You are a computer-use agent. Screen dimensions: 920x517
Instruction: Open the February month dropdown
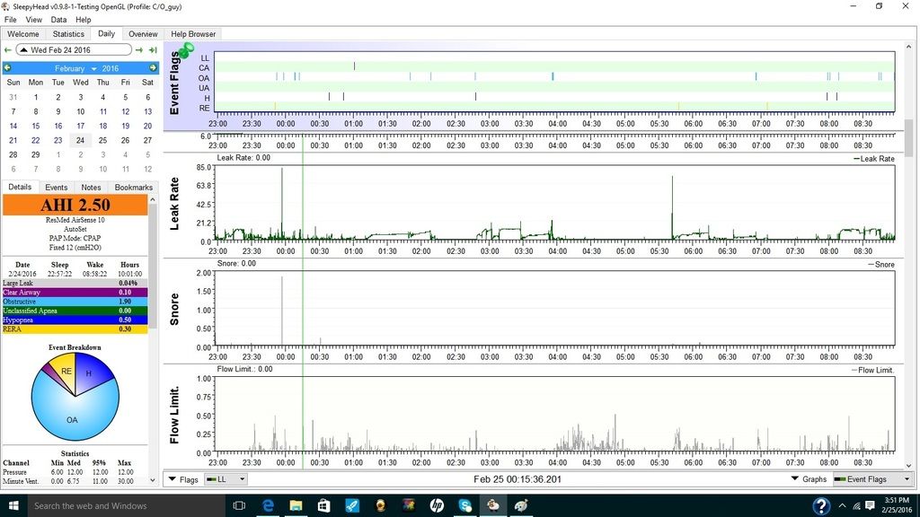(x=75, y=68)
